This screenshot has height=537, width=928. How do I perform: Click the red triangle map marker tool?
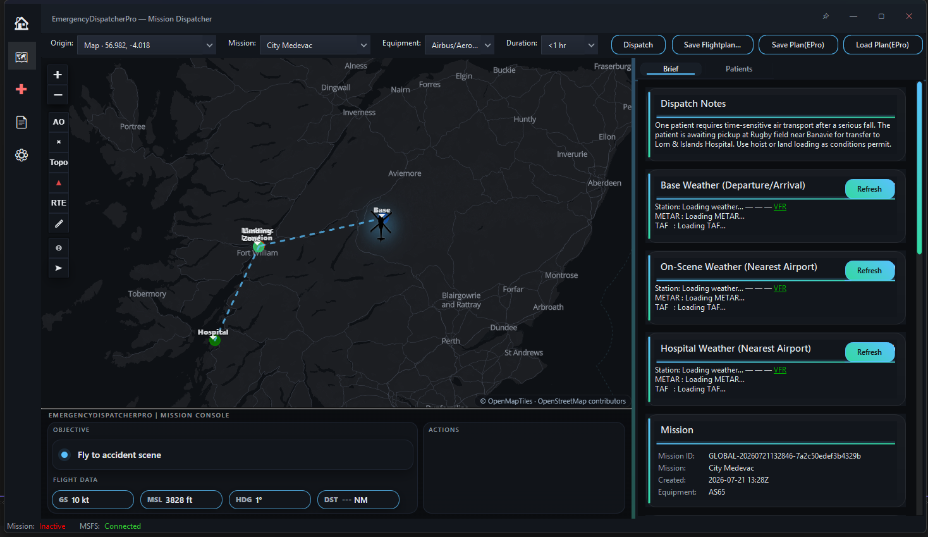(x=59, y=183)
